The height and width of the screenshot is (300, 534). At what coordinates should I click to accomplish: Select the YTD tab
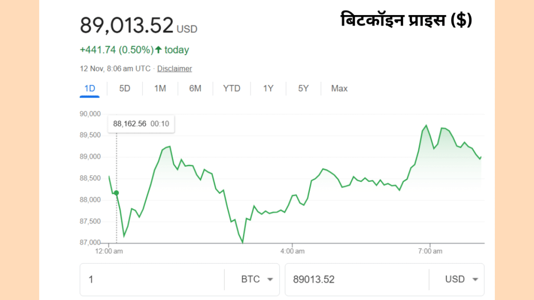232,89
